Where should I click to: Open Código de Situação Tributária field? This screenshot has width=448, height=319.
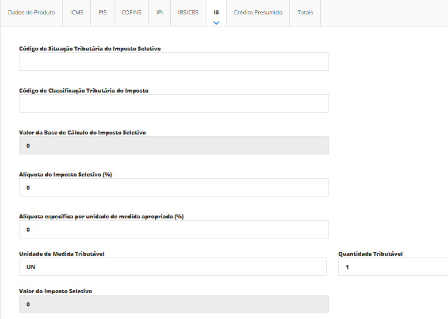click(x=174, y=62)
